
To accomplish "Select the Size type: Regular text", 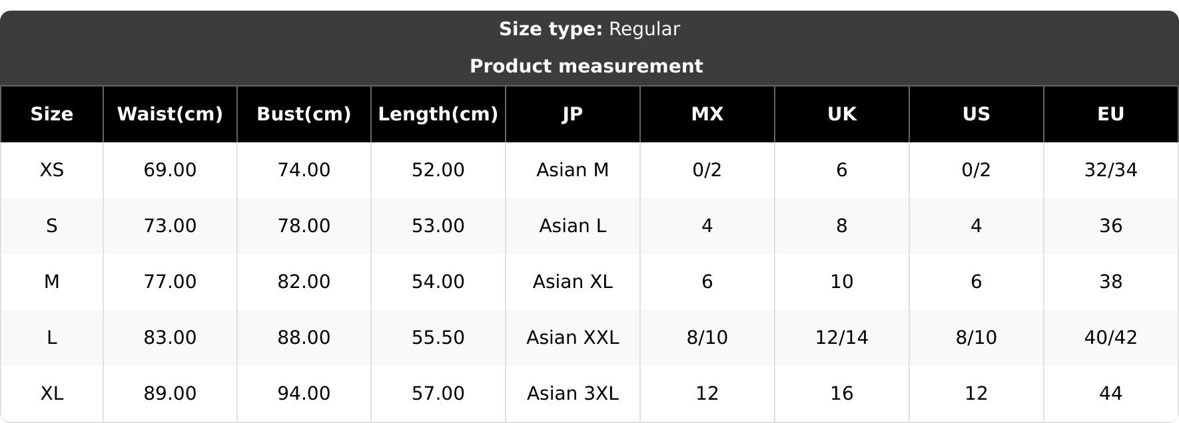I will click(x=589, y=29).
